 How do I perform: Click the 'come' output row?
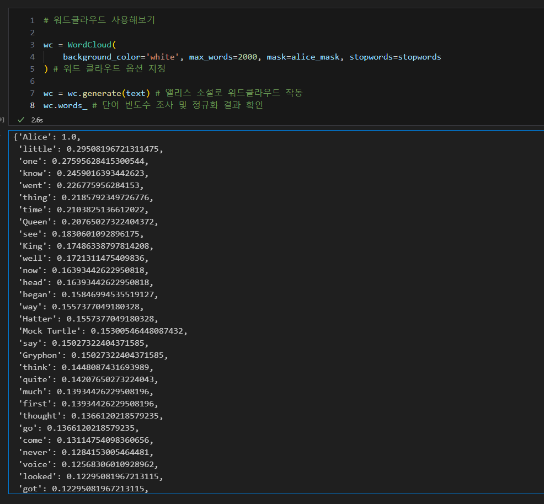tap(86, 440)
